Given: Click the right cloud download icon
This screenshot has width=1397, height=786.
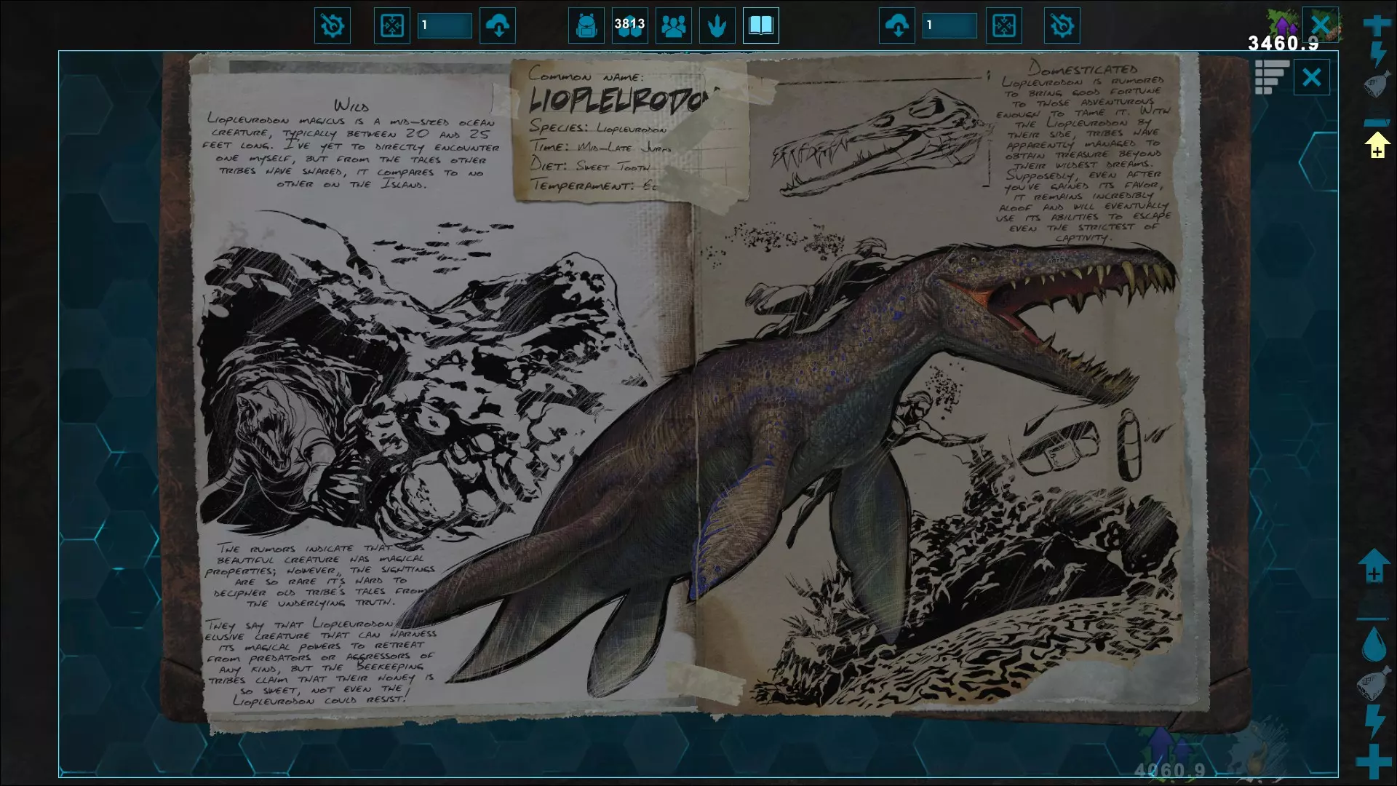Looking at the screenshot, I should 896,26.
